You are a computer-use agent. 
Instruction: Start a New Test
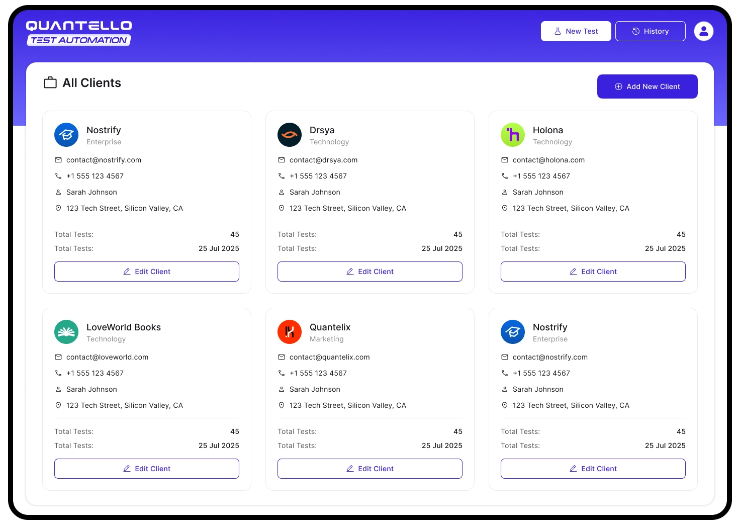pos(576,31)
